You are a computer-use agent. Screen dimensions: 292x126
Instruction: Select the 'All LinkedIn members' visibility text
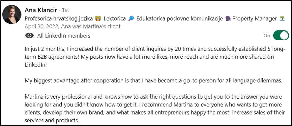click(x=64, y=36)
